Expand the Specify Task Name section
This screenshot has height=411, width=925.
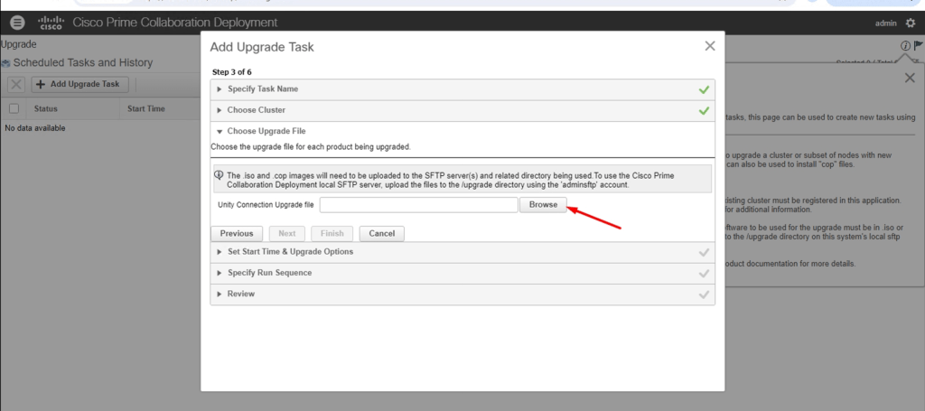click(262, 89)
